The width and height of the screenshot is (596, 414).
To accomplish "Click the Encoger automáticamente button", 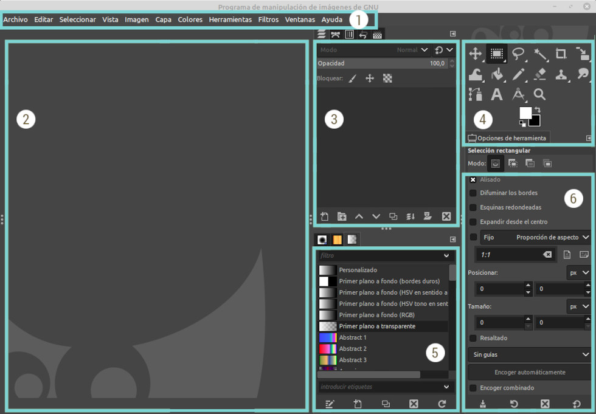I will [529, 372].
